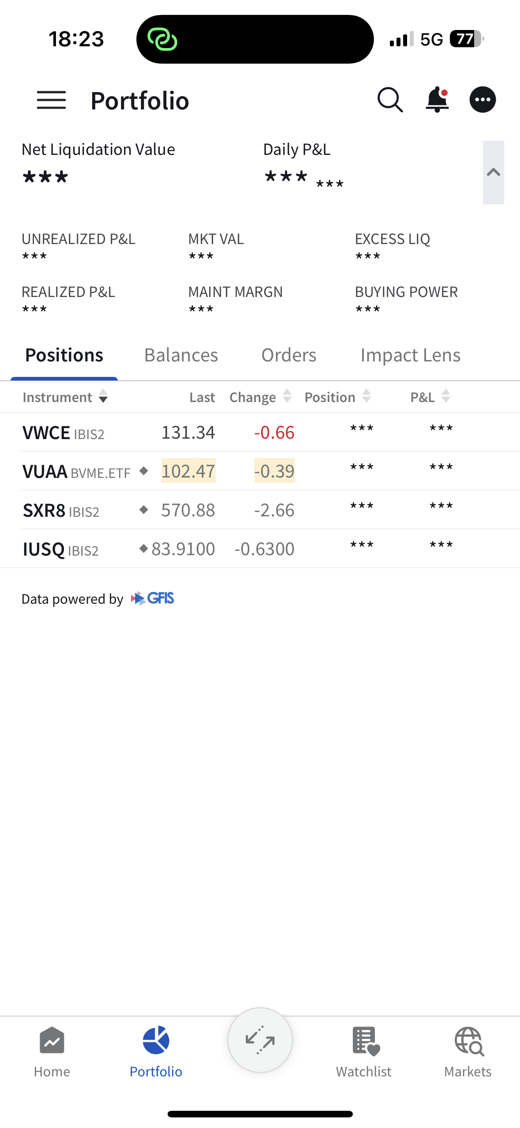This screenshot has height=1128, width=520.
Task: Sort positions by Position column
Action: (x=337, y=397)
